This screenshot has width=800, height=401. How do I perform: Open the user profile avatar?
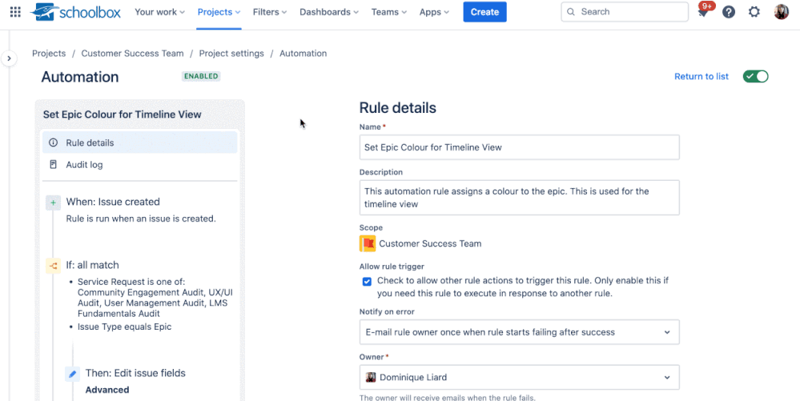781,12
